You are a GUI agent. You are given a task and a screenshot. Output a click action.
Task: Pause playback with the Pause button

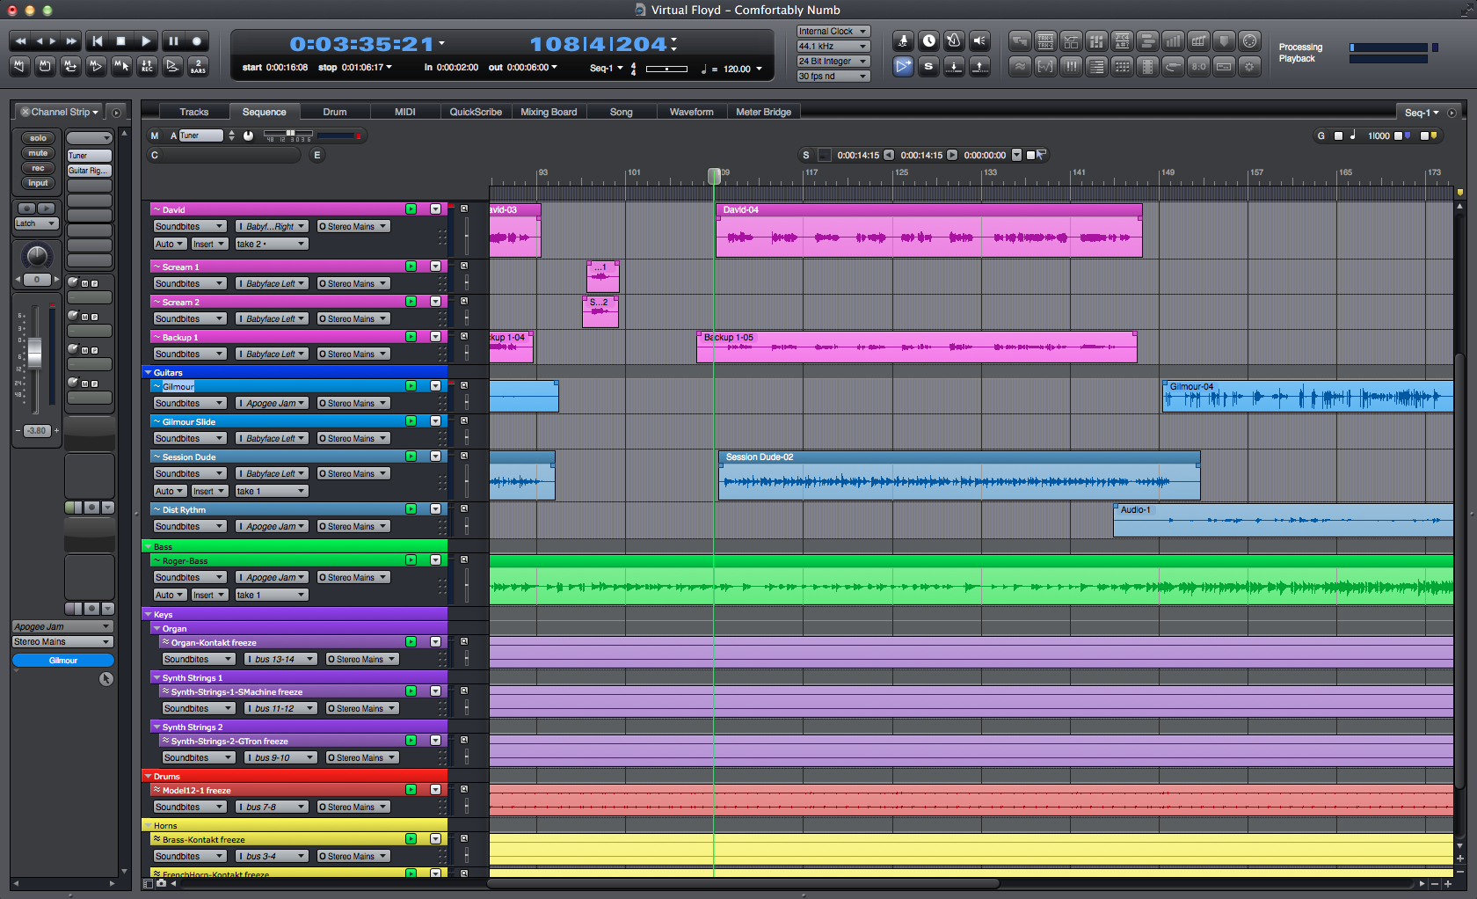[x=173, y=40]
